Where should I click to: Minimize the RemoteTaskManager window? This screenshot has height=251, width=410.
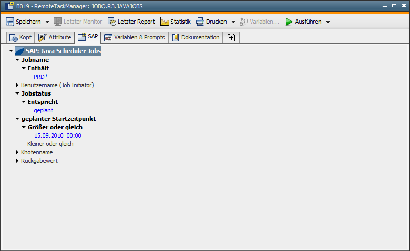coord(385,6)
